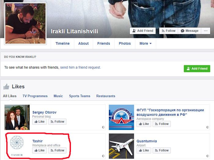
Task: Like the Tashir page
Action: click(39, 150)
